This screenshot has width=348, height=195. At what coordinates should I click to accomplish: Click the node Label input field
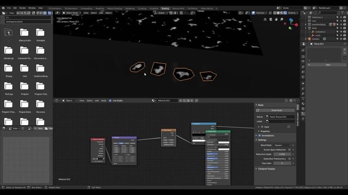(x=280, y=121)
